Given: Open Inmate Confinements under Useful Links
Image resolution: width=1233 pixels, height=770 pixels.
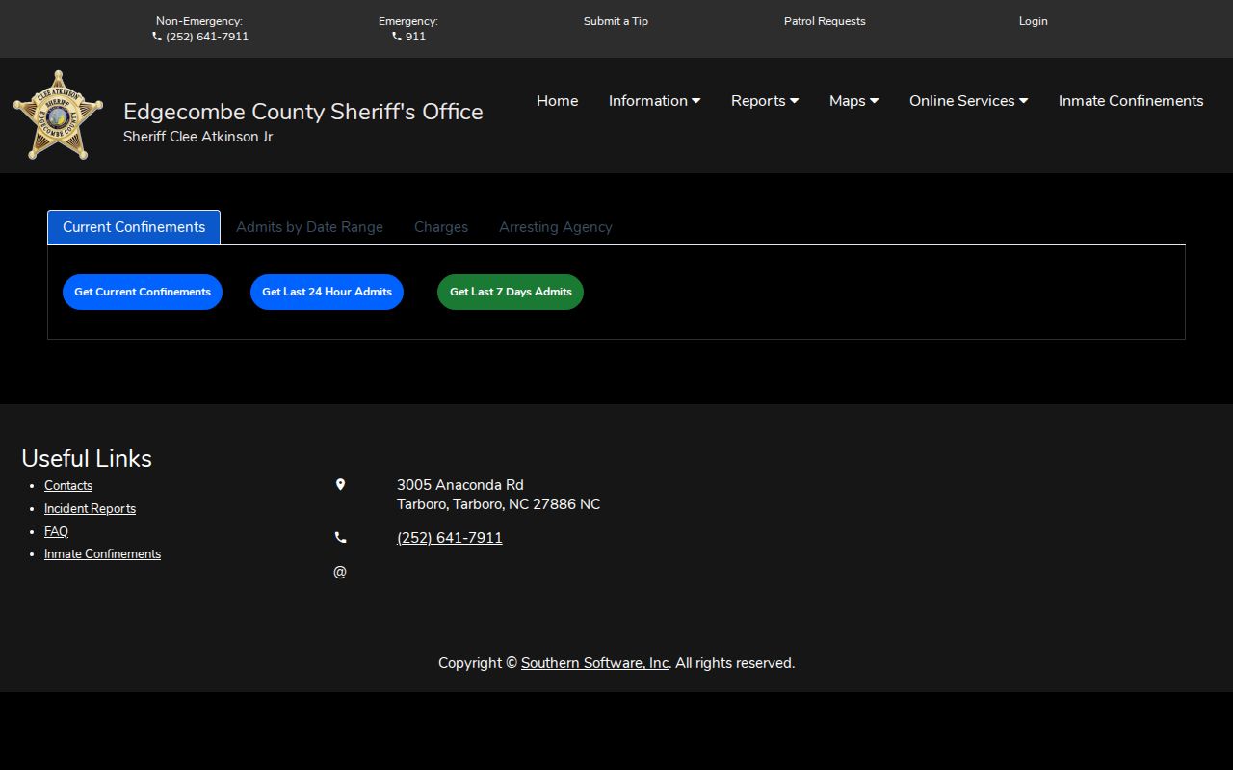Looking at the screenshot, I should 102,554.
